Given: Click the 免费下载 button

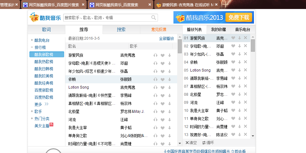Looking at the screenshot, I should pos(239,18).
